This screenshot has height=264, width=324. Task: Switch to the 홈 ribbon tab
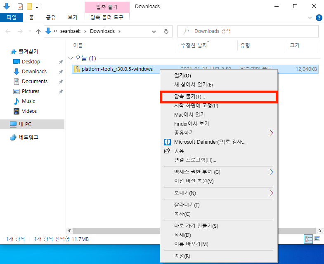tap(31, 17)
